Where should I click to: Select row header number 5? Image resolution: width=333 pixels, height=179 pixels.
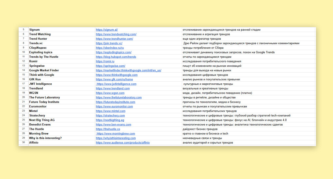24,30
